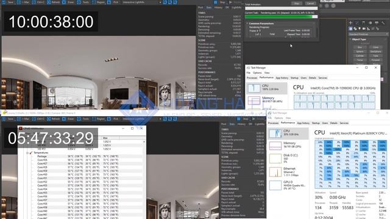Image resolution: width=390 pixels, height=219 pixels.
Task: Select the Helpers category icon
Action: 368,29
